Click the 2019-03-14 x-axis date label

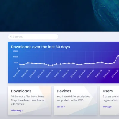57,74
